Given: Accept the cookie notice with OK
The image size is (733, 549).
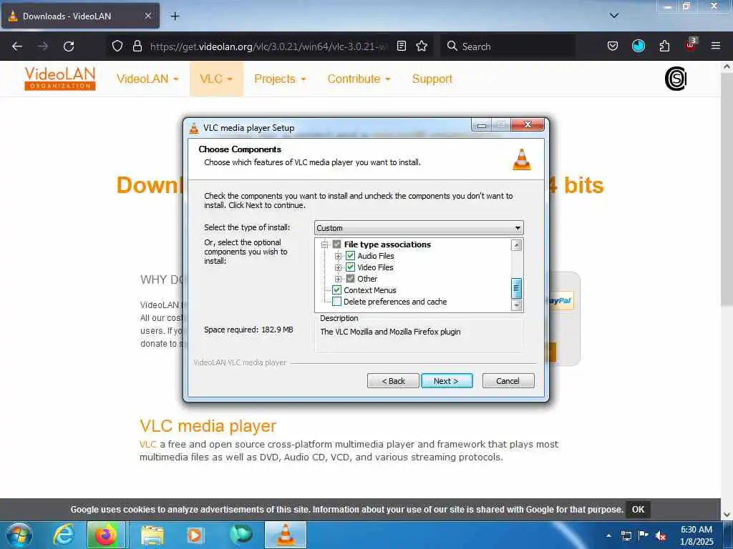Looking at the screenshot, I should click(x=638, y=509).
